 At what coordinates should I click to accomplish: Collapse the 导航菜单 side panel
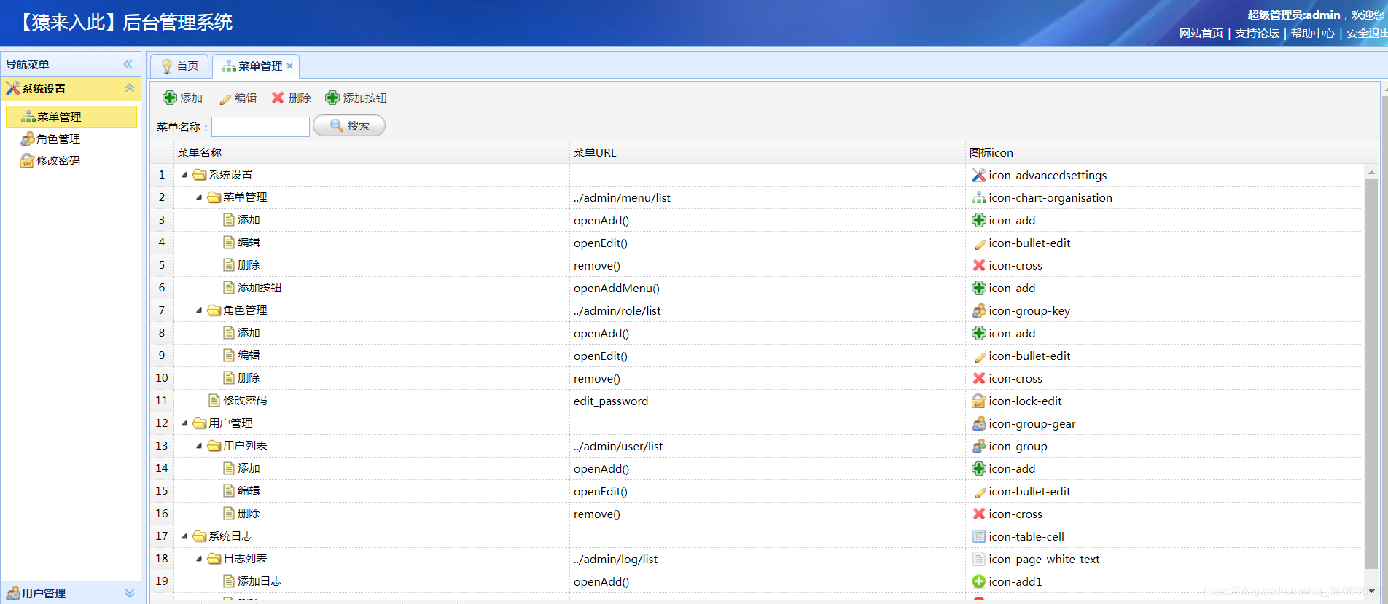point(128,64)
